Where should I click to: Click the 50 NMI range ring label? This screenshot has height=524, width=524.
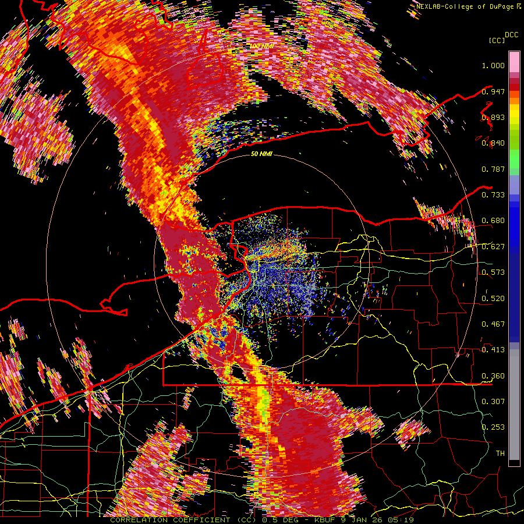[261, 154]
